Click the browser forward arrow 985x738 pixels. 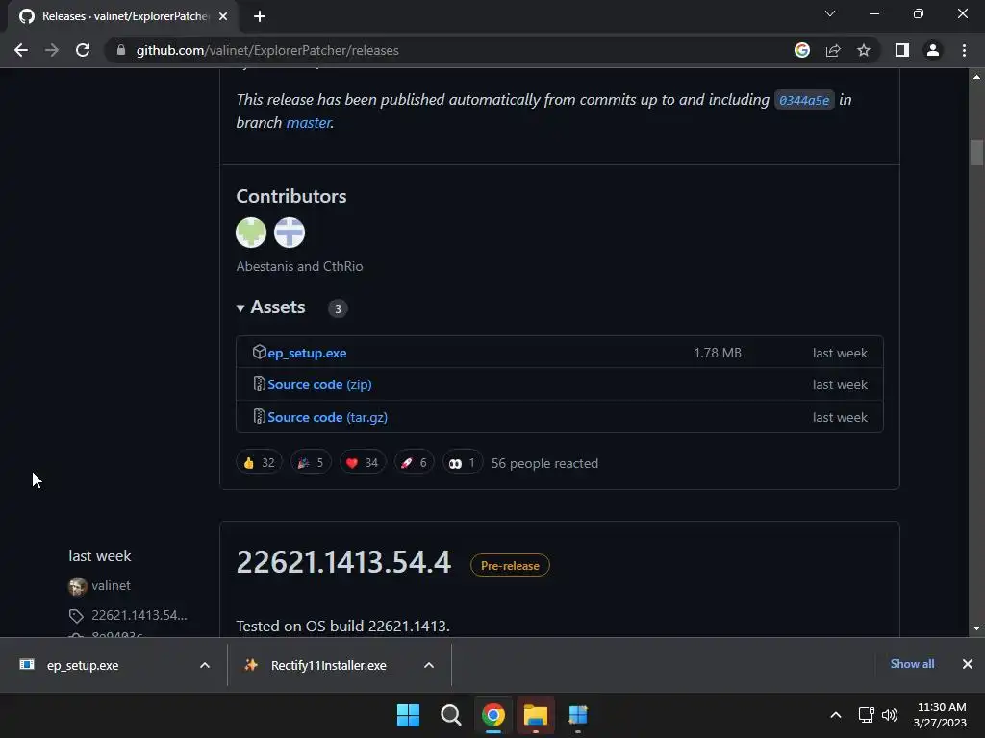[x=52, y=50]
